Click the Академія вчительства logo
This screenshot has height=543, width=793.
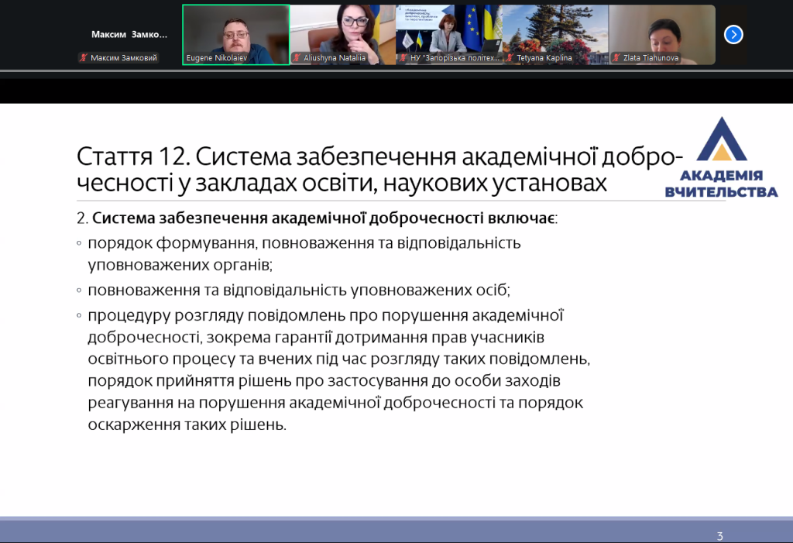click(721, 159)
